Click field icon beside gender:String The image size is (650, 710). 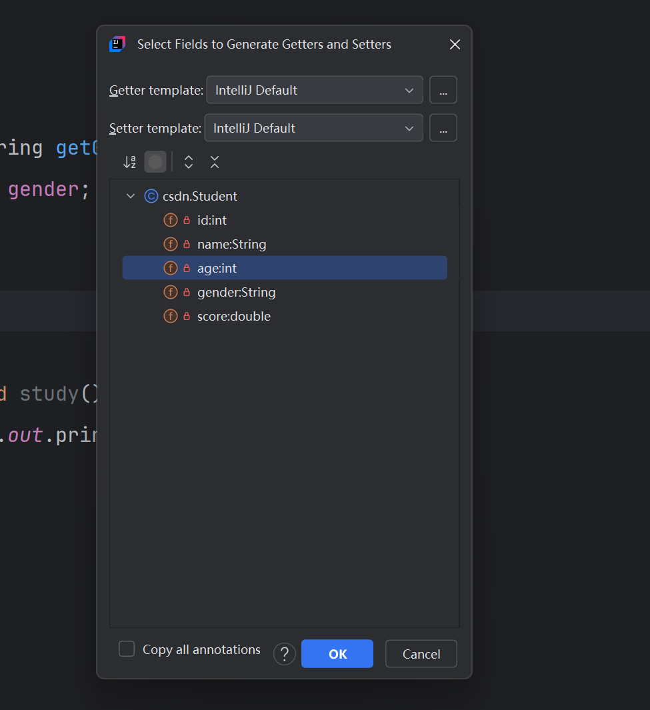170,292
